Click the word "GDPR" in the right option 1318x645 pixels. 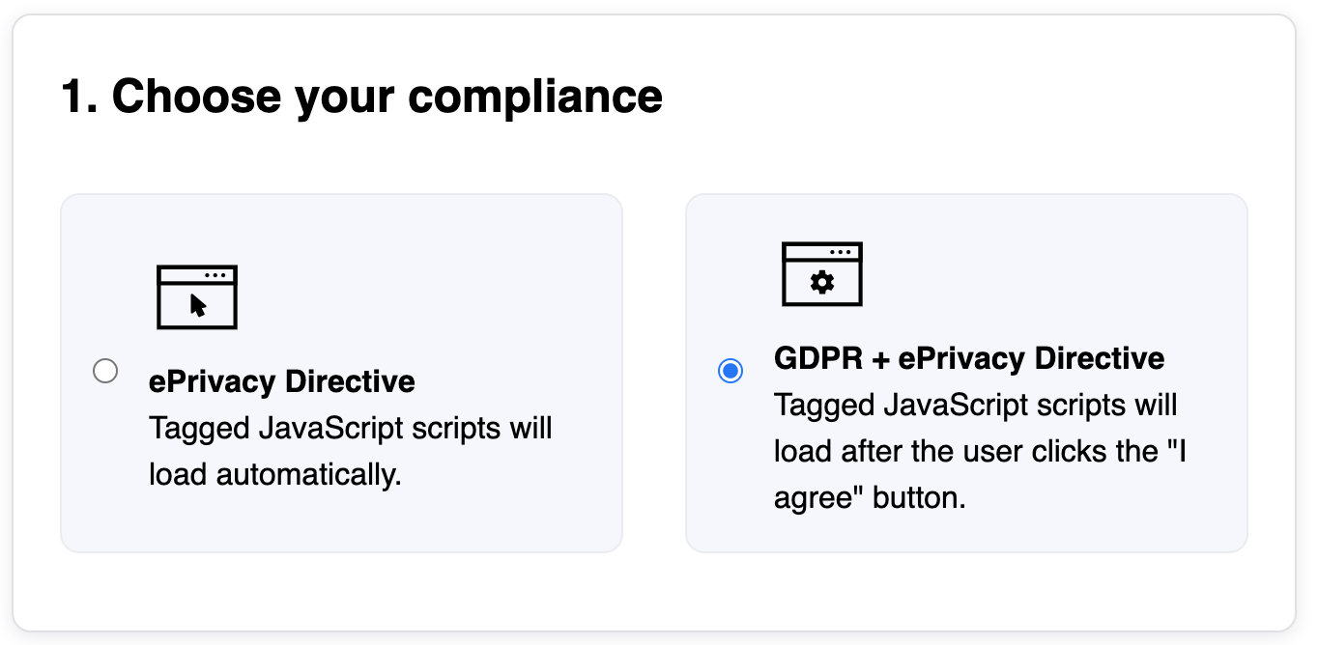(818, 358)
